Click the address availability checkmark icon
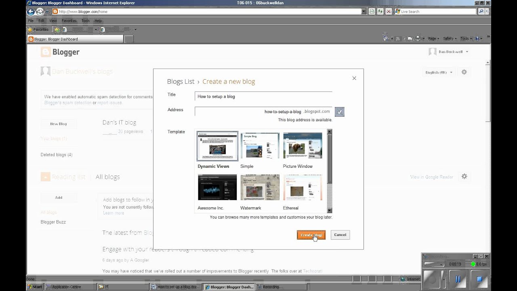 click(x=340, y=112)
